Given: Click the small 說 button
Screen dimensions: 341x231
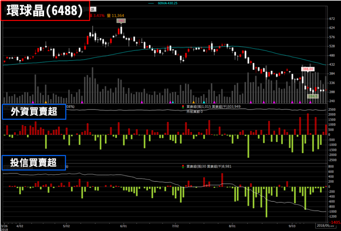Looking at the screenshot, I should (93, 9).
